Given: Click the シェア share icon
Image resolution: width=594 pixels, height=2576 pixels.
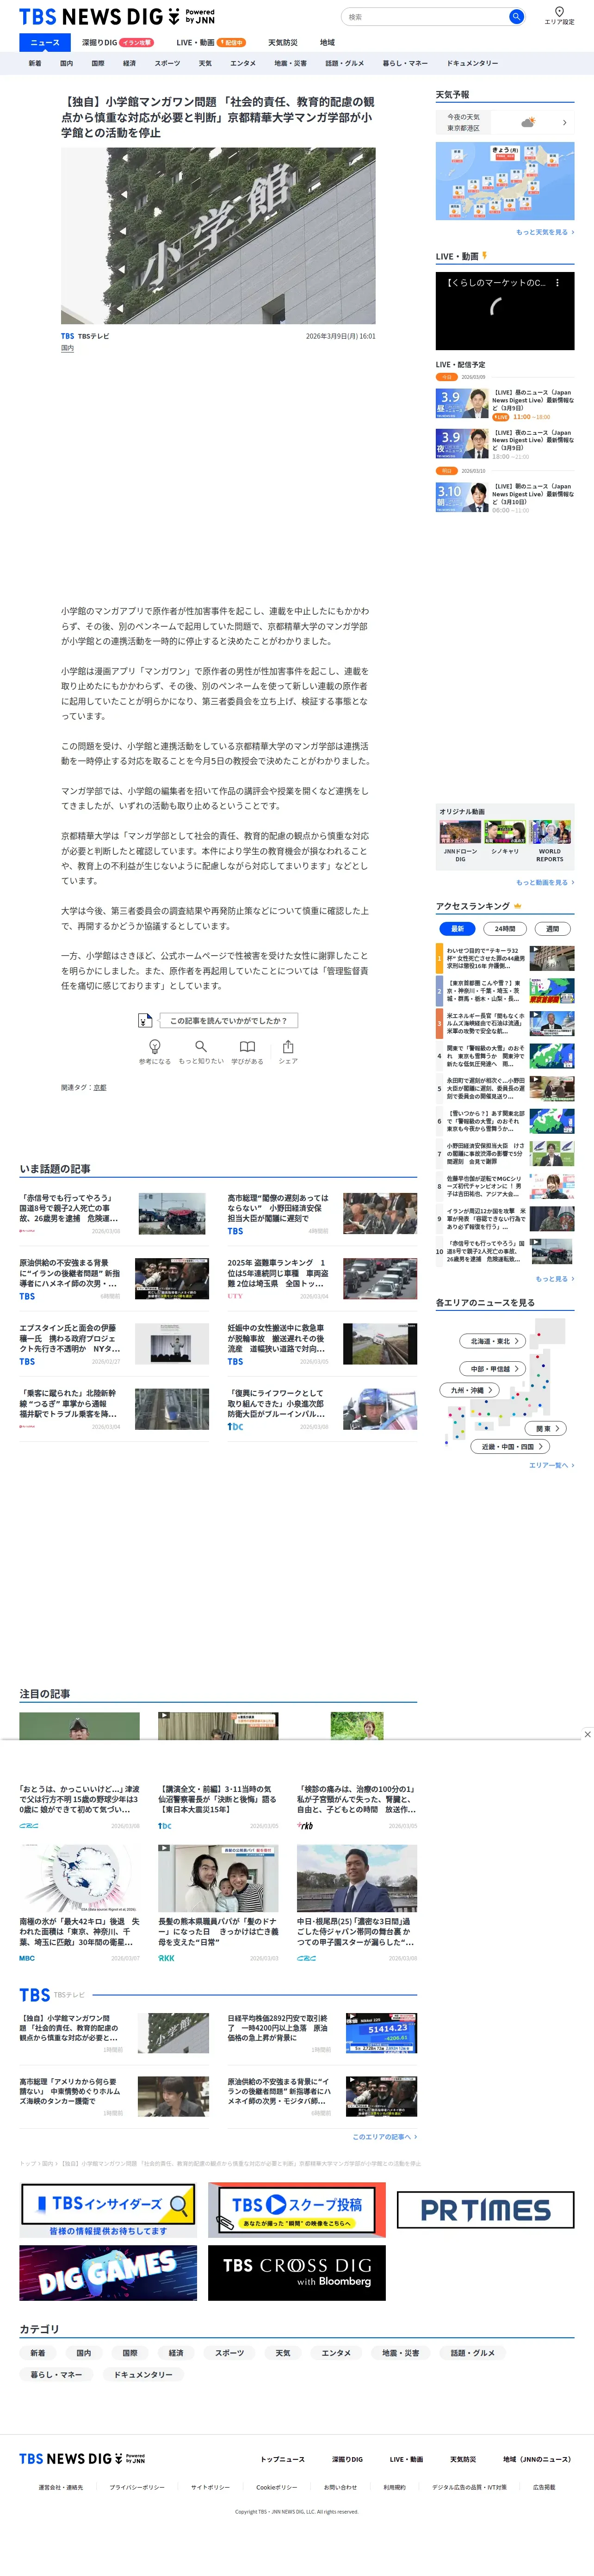Looking at the screenshot, I should pos(288,1046).
